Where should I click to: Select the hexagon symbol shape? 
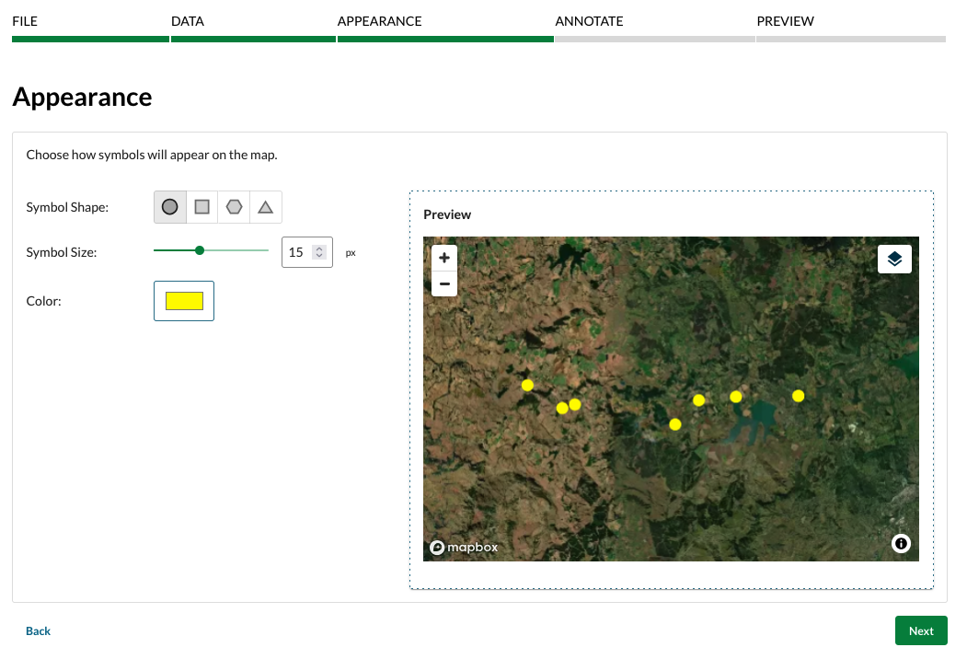pos(234,207)
